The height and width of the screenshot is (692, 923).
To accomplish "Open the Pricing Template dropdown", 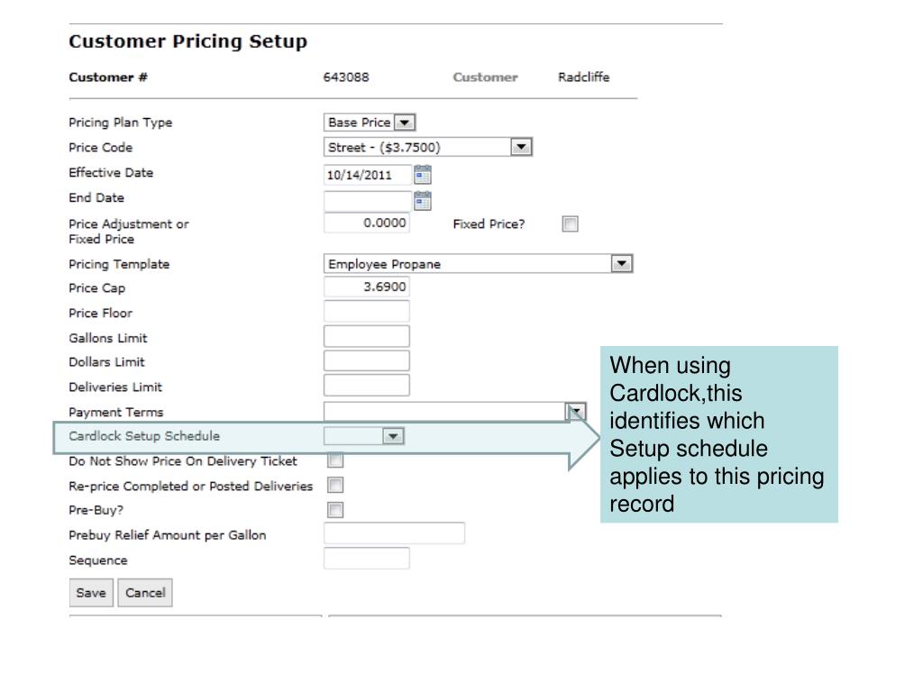I will coord(621,264).
